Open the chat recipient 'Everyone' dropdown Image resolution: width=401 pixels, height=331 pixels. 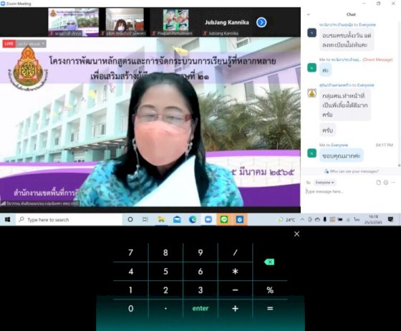[324, 183]
